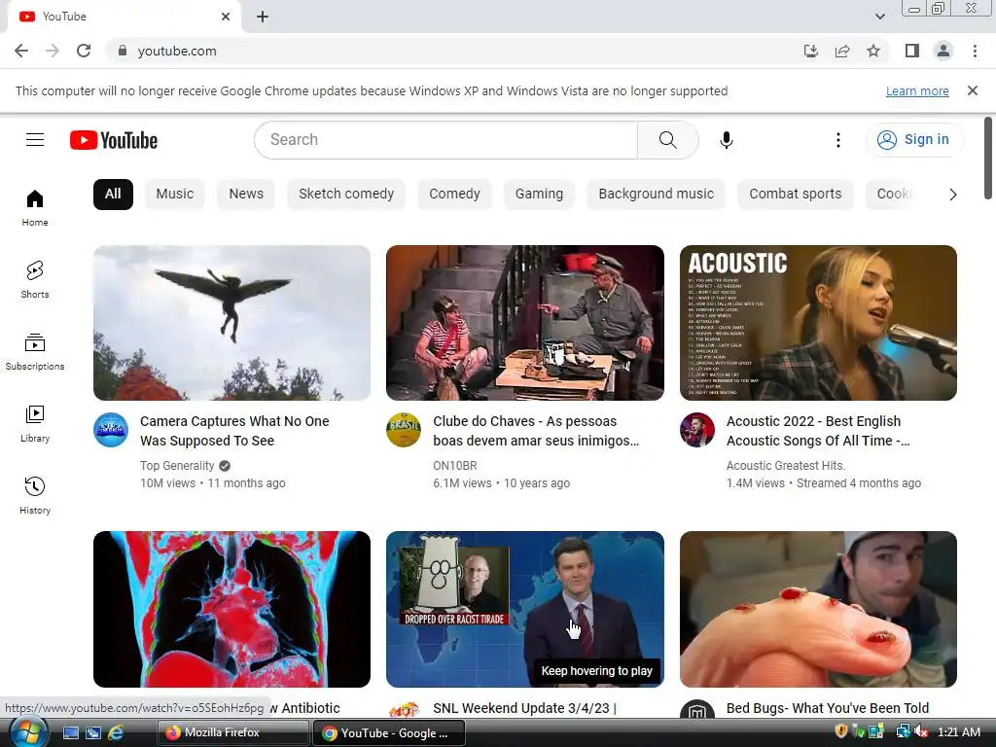Screen dimensions: 996x747
Task: Open ON10BR channel name link
Action: coord(455,466)
